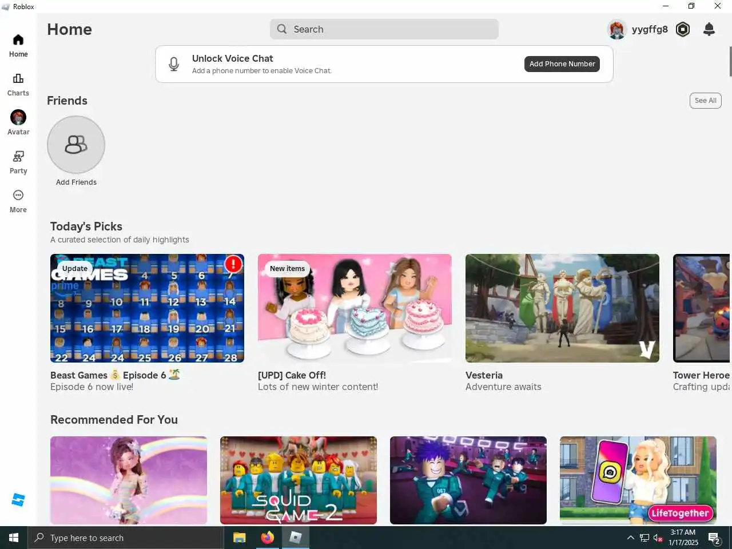Focus the Roblox Search field
The image size is (732, 549).
tap(384, 29)
